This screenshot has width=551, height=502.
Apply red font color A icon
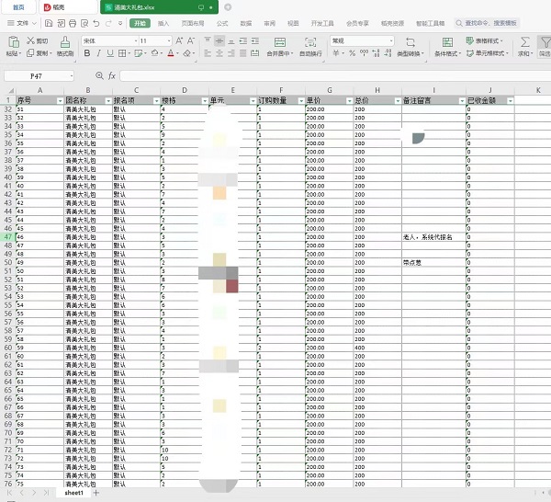point(171,53)
